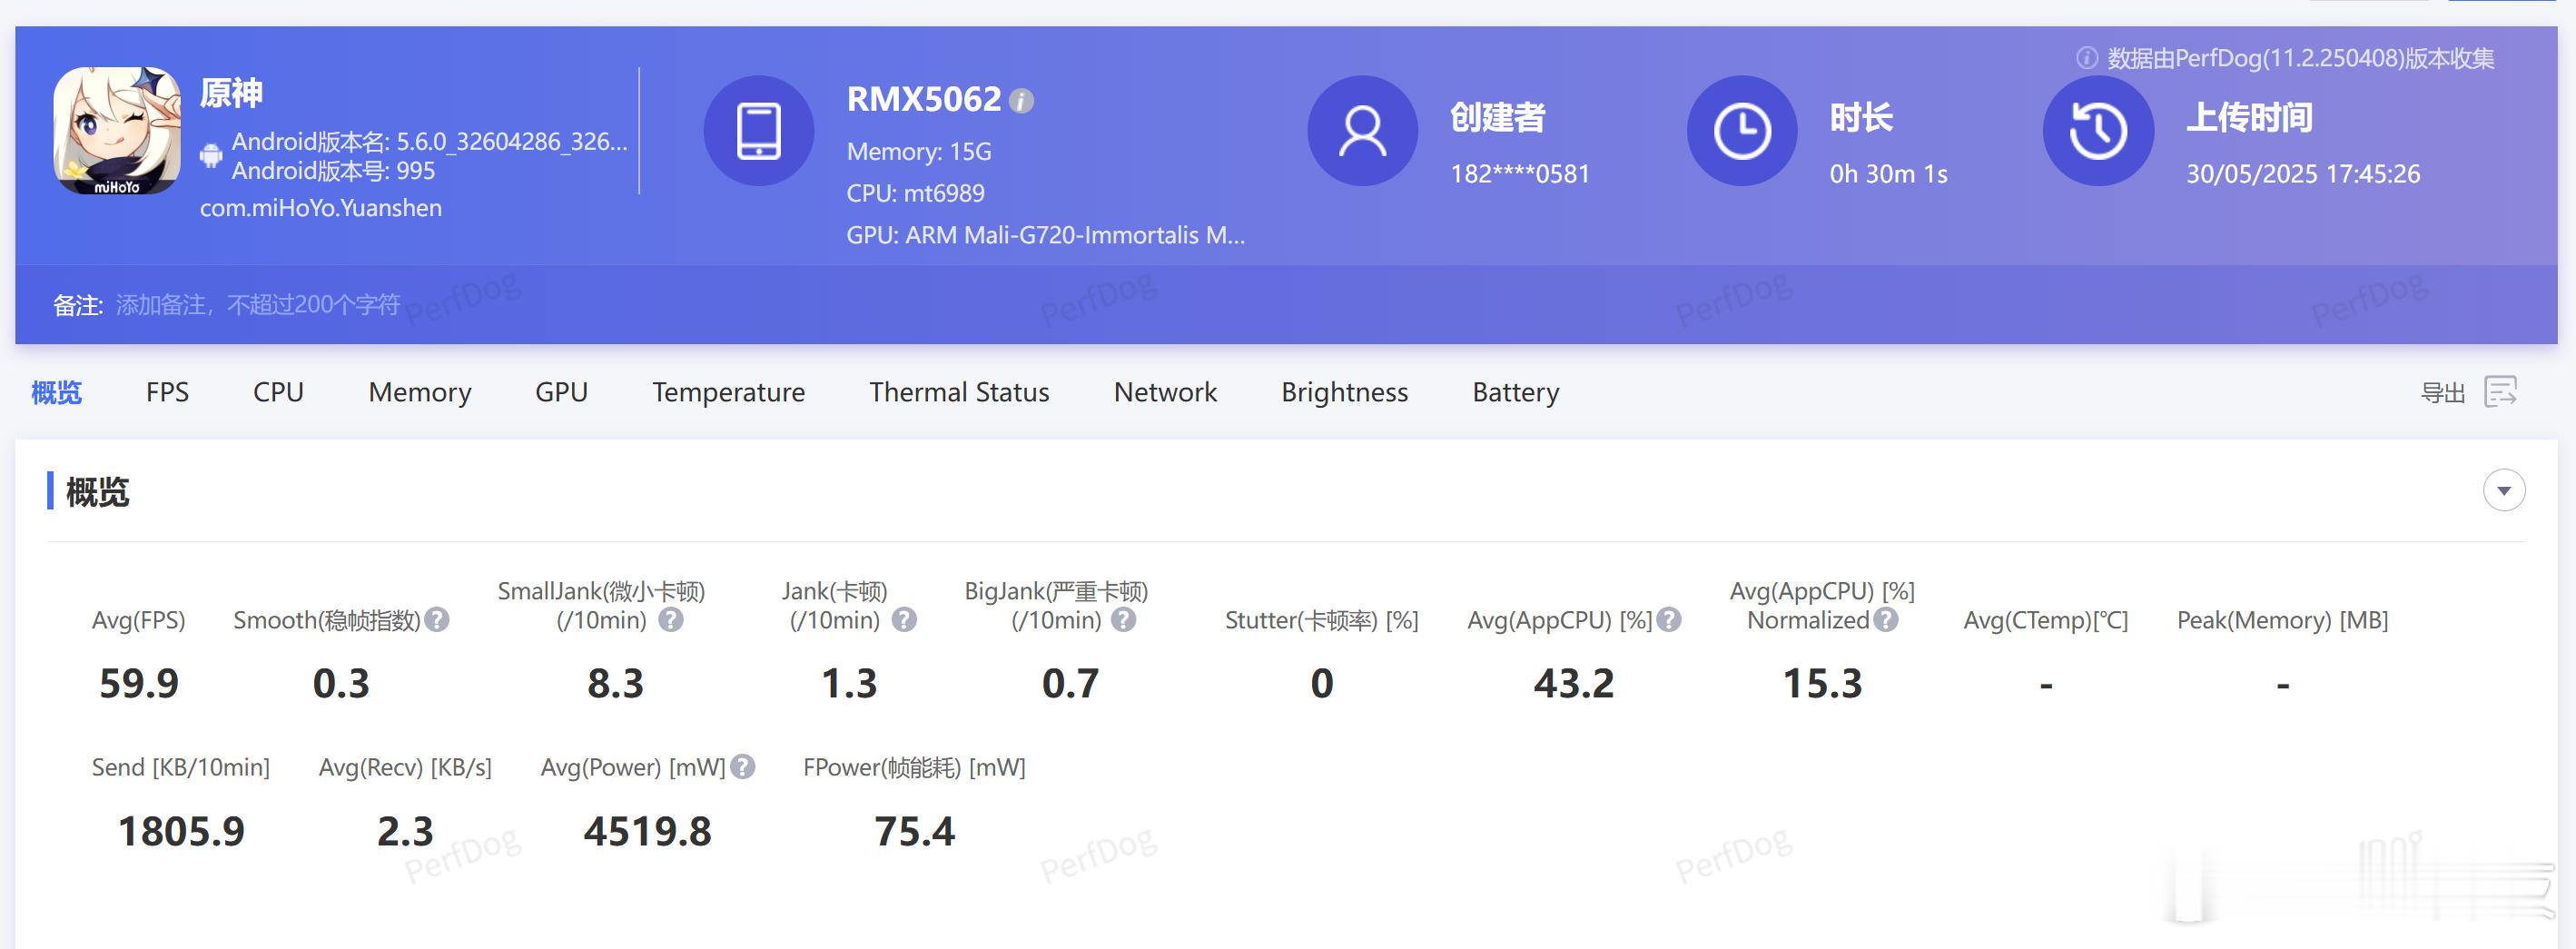Image resolution: width=2576 pixels, height=949 pixels.
Task: Open help icon next to Smooth index
Action: (437, 620)
